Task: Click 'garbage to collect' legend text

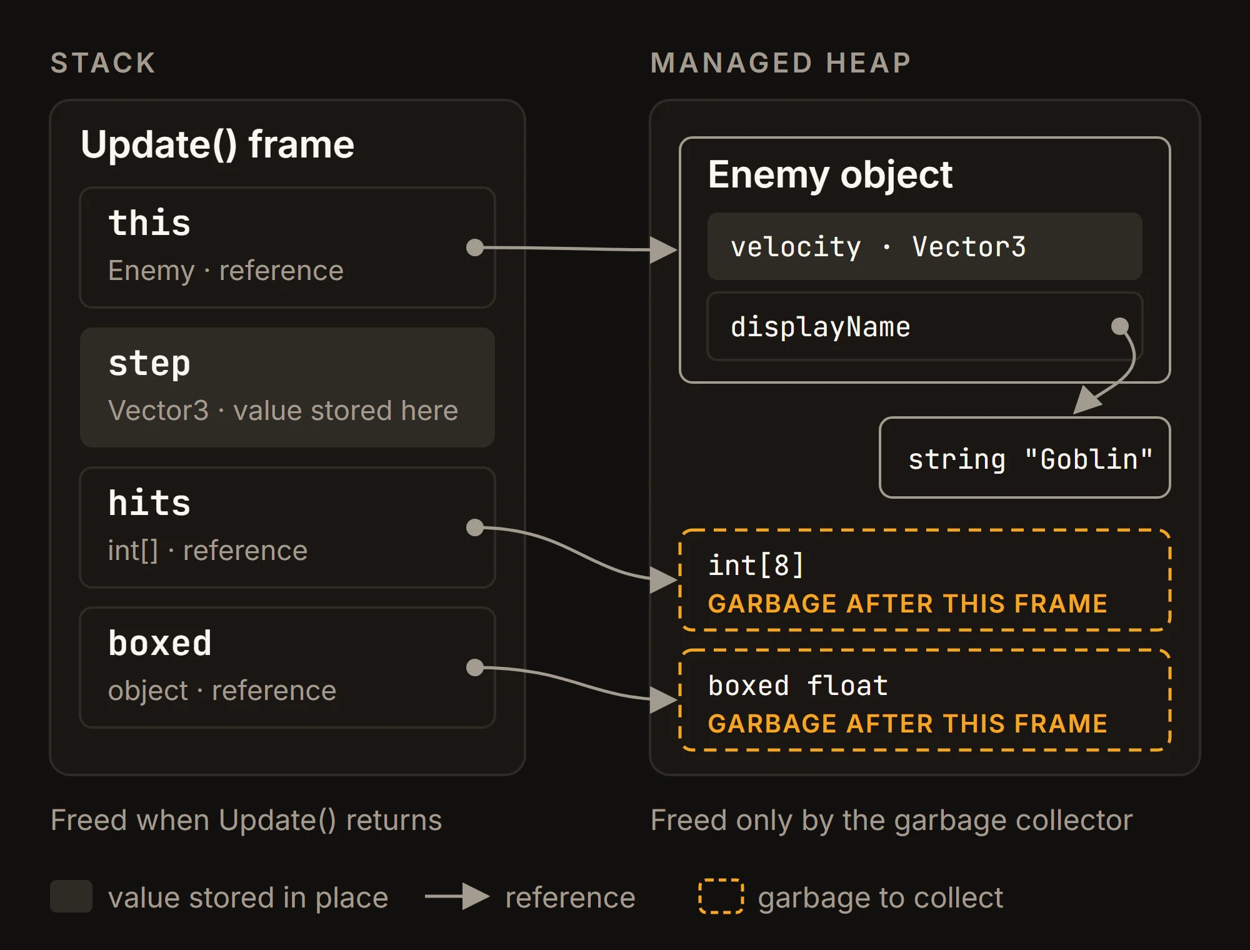Action: pos(880,898)
